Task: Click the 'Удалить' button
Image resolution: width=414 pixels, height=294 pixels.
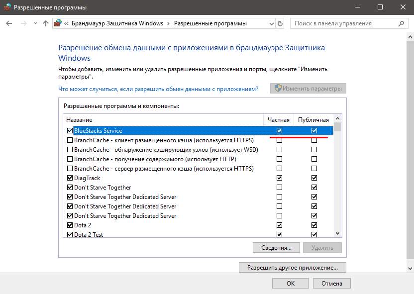Action: (322, 248)
